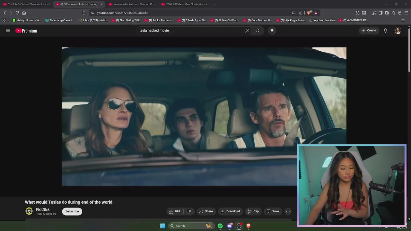
Task: Focus the browser address bar URL
Action: 122,13
